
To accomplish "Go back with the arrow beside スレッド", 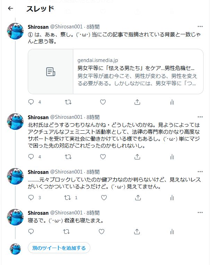I will click(x=10, y=8).
